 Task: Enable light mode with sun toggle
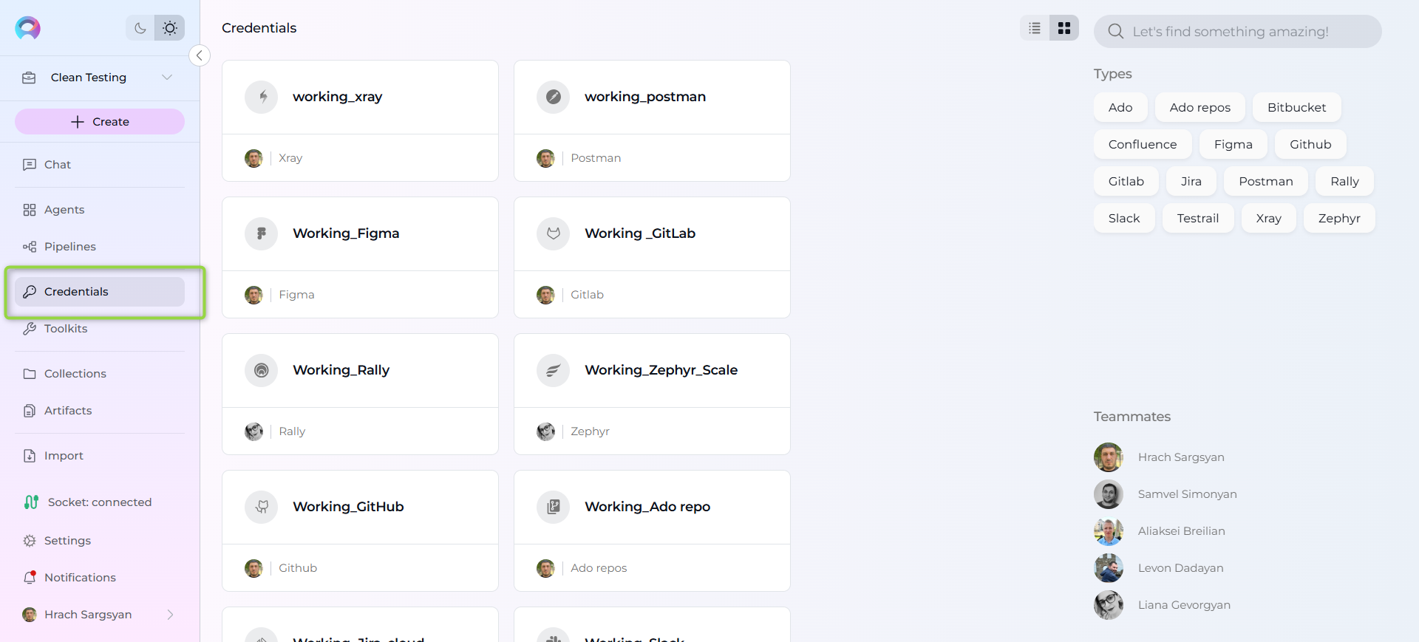[170, 28]
